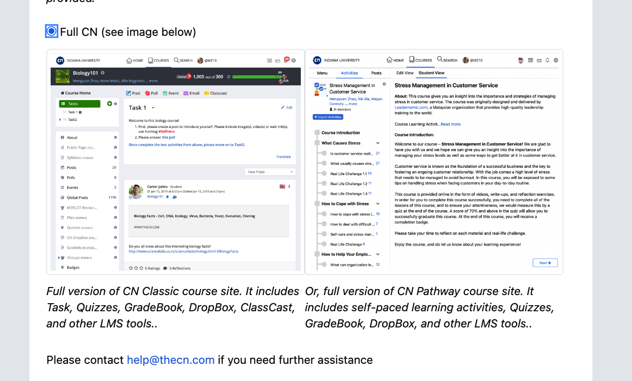The height and width of the screenshot is (381, 632).
Task: Collapse the What Causes Stress section chevron
Action: click(x=378, y=143)
